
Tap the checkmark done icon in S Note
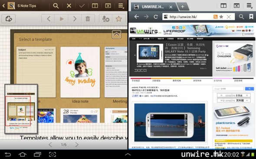point(82,6)
